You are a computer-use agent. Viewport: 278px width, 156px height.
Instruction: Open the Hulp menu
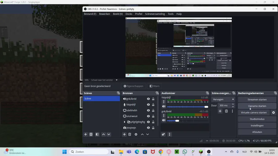coord(179,14)
